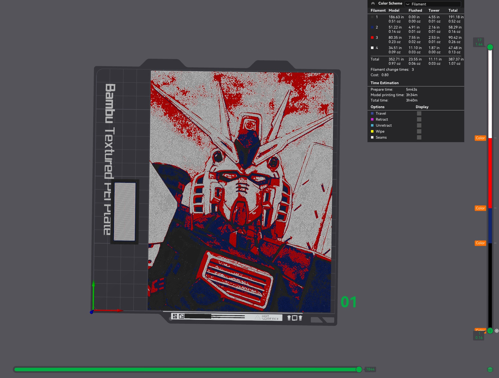The height and width of the screenshot is (378, 499).
Task: Open the Filament color scheme dropdown
Action: [x=433, y=4]
